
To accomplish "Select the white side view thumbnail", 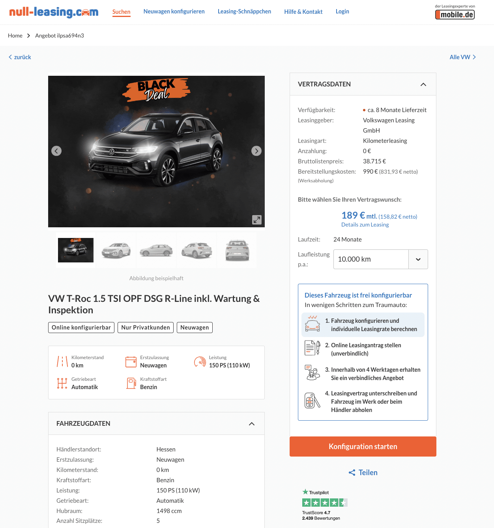I will (x=156, y=250).
